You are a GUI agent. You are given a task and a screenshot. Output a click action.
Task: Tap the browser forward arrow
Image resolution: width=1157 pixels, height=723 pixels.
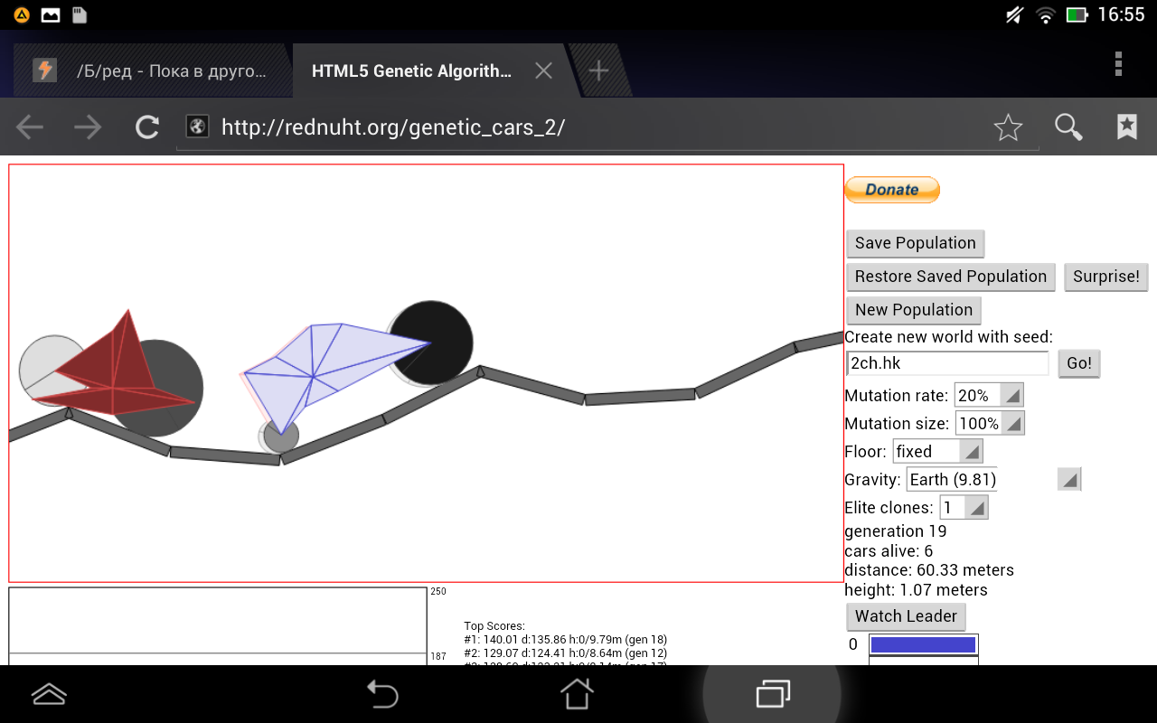click(88, 127)
